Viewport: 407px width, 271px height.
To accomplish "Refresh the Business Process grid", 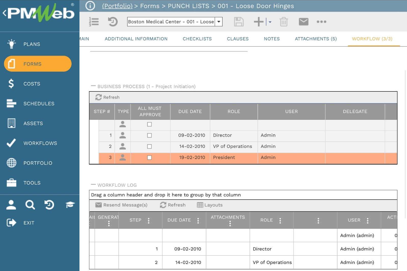I will click(107, 97).
